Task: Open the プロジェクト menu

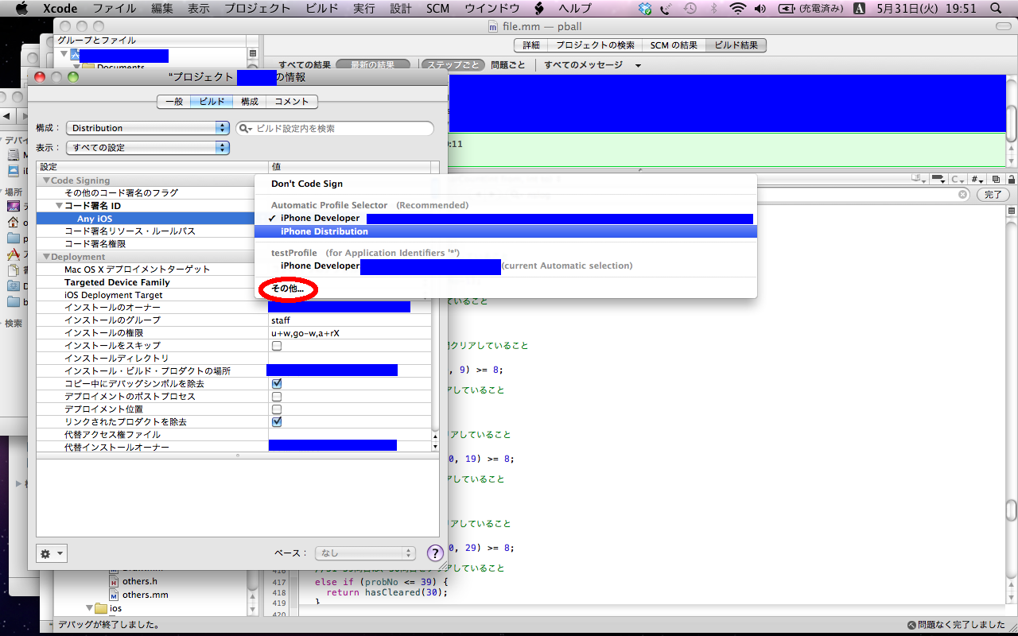Action: tap(257, 9)
